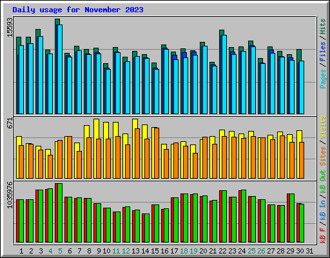Click day label 29 on the x-axis
The height and width of the screenshot is (258, 330).
tap(290, 251)
